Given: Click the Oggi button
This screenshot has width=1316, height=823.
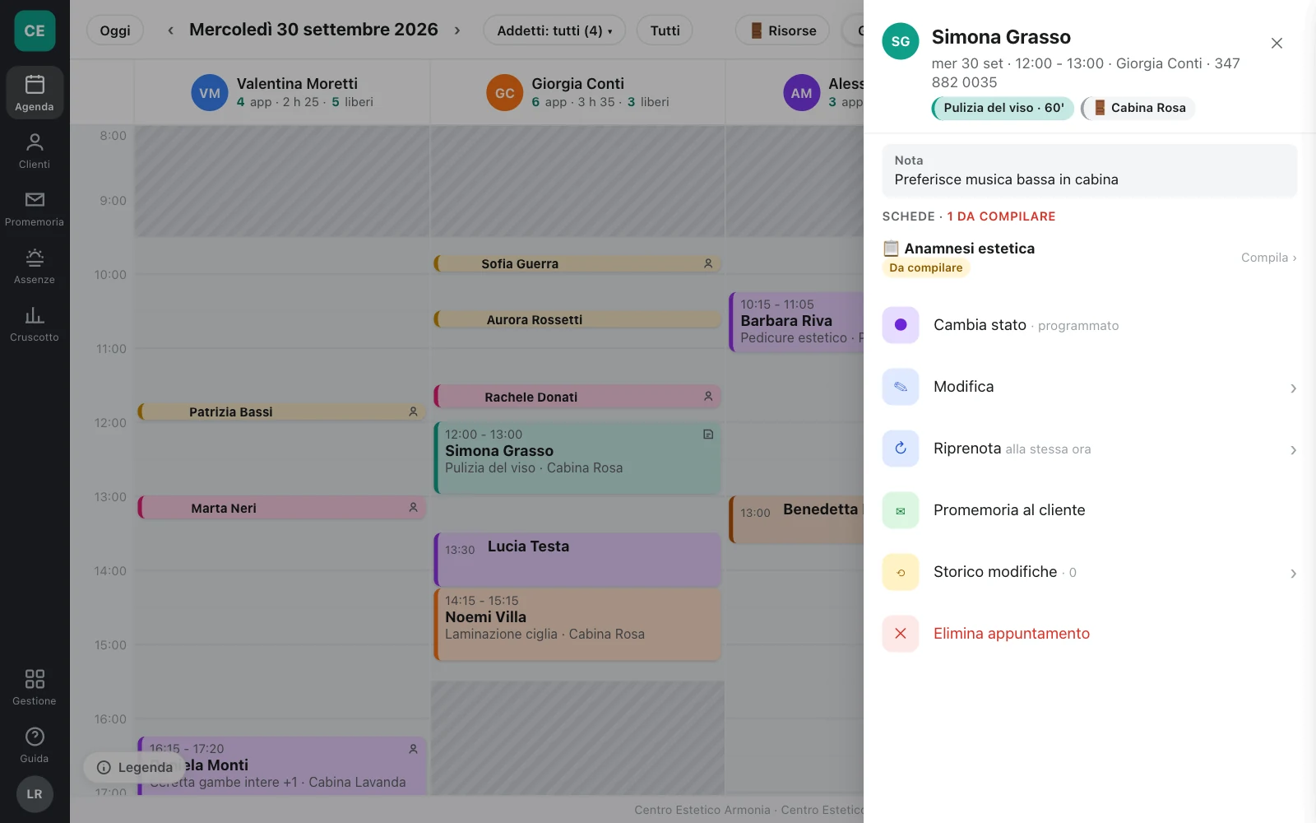Looking at the screenshot, I should (115, 30).
